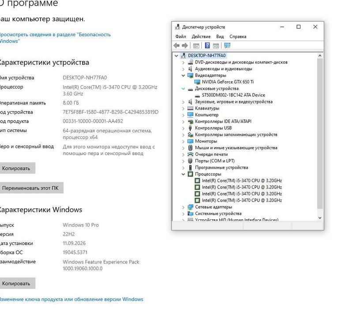
Task: Click the Device Manager scroll up arrow
Action: (x=320, y=56)
